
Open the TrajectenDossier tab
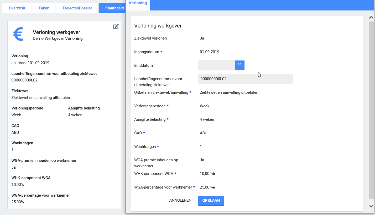click(x=77, y=8)
